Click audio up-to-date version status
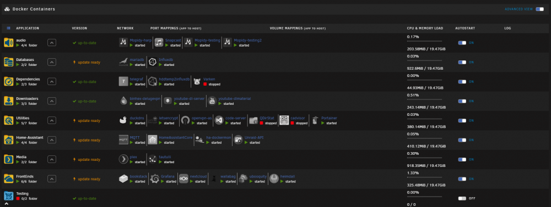The height and width of the screenshot is (207, 551). [84, 43]
